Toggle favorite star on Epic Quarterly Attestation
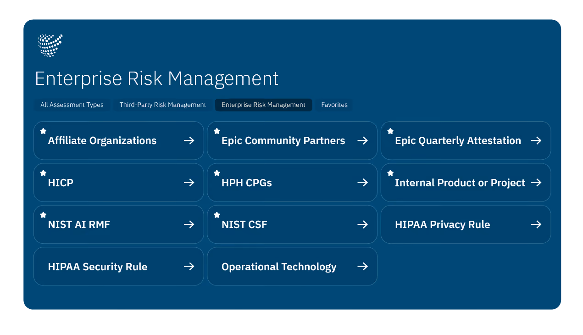 click(390, 131)
